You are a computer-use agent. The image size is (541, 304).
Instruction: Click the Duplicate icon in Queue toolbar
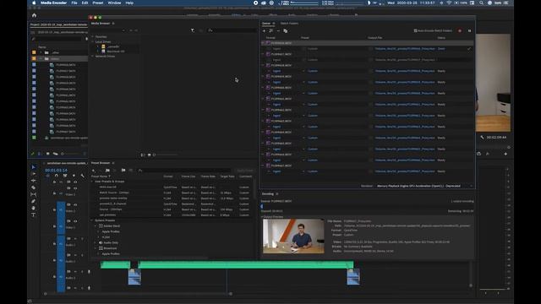[x=286, y=31]
